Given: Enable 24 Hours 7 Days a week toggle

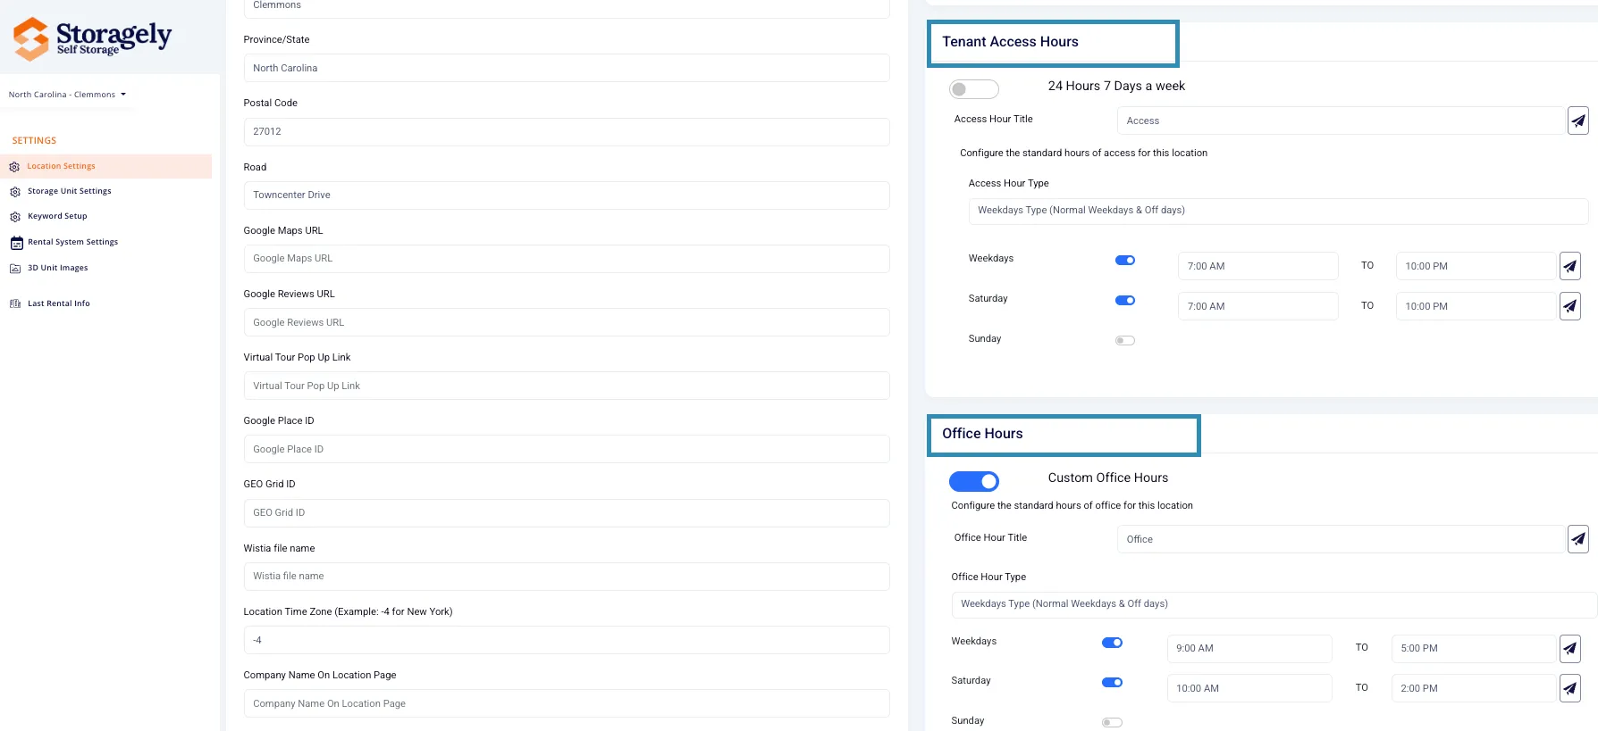Looking at the screenshot, I should click(974, 89).
